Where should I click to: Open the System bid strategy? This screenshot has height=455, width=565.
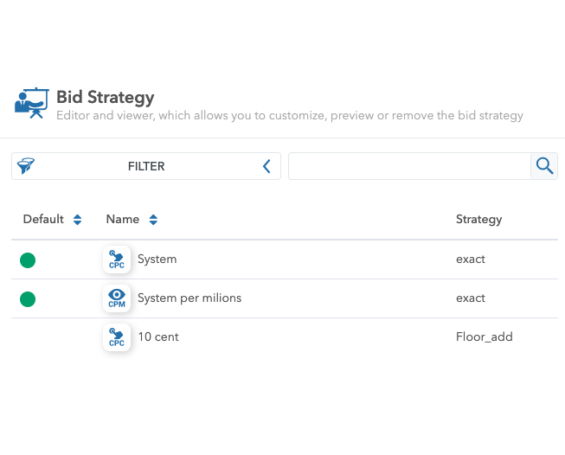157,259
